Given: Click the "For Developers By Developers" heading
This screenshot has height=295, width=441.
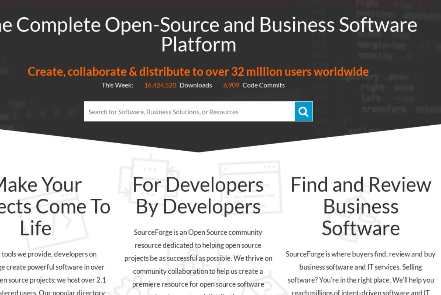Looking at the screenshot, I should (x=198, y=195).
